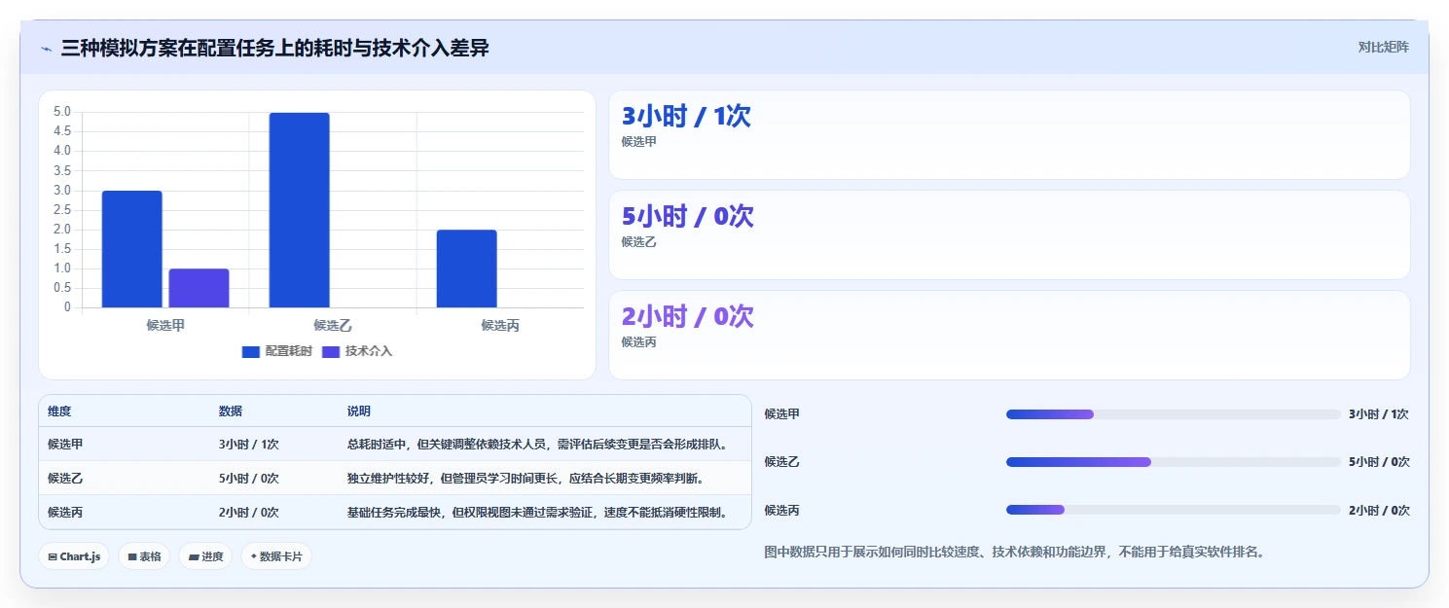The height and width of the screenshot is (608, 1449).
Task: Click the 候选丙 label beside progress bar
Action: 782,510
